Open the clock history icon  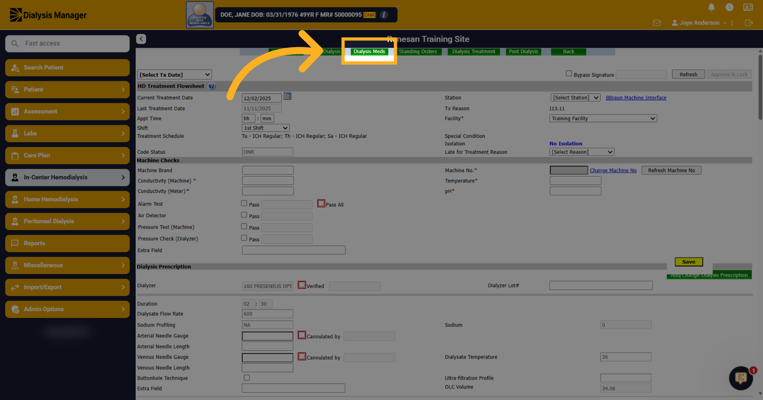pyautogui.click(x=729, y=7)
